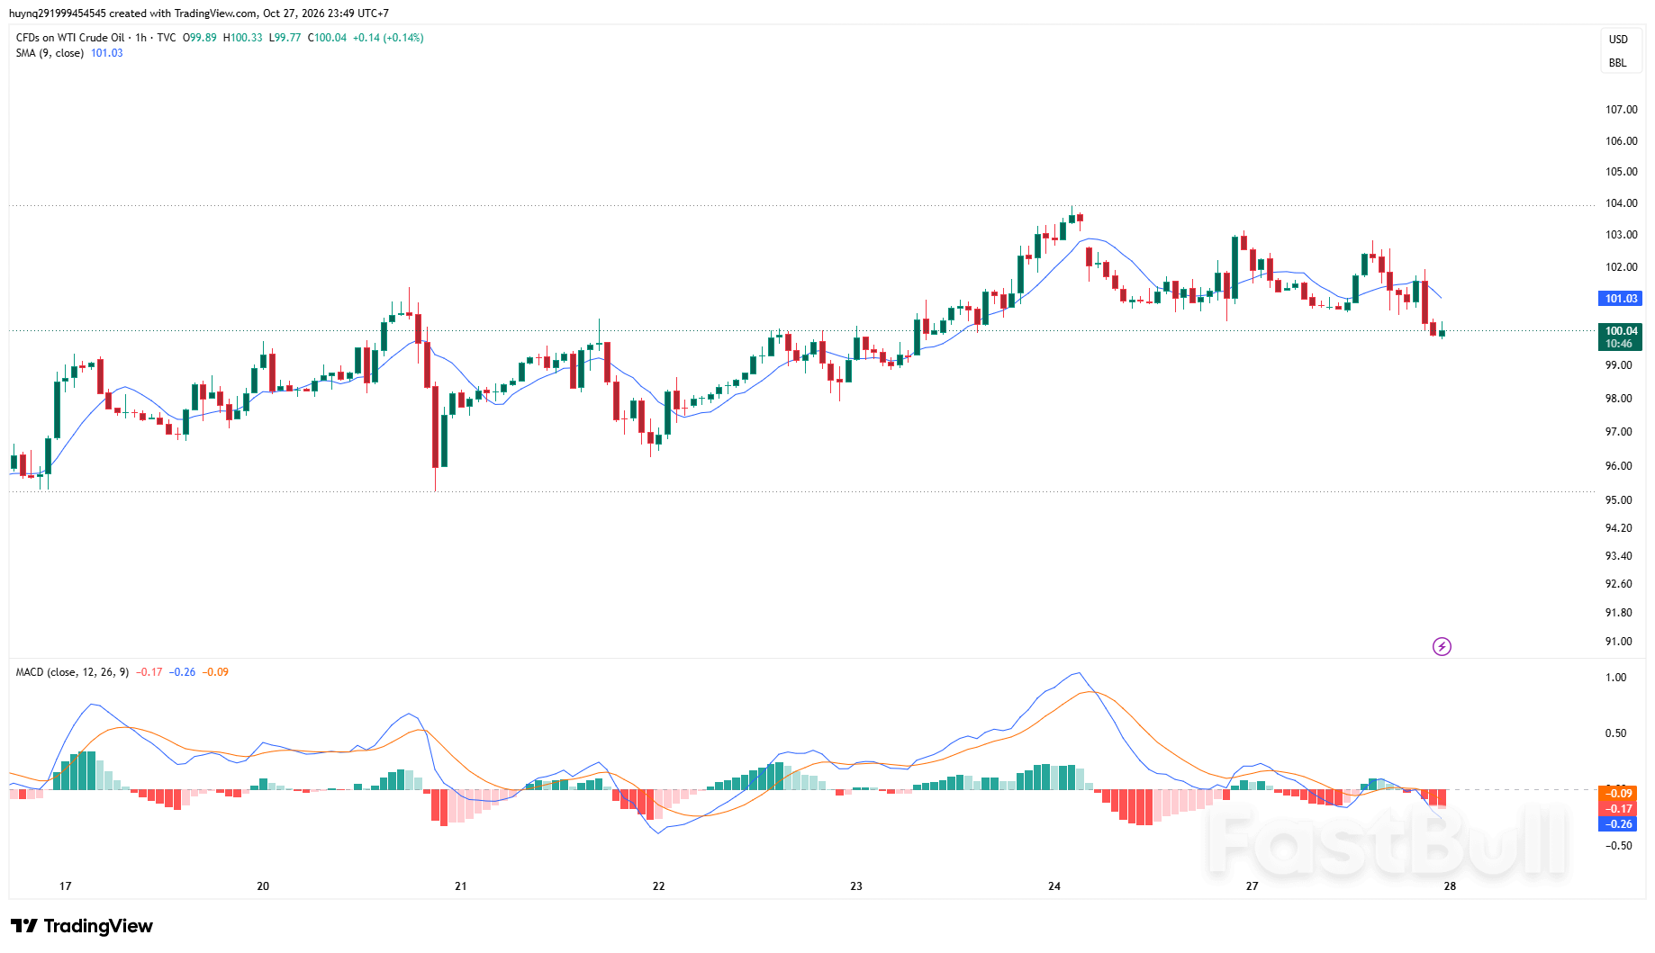Viewport: 1655px width, 953px height.
Task: Click the 95.00 price axis label
Action: [x=1619, y=500]
